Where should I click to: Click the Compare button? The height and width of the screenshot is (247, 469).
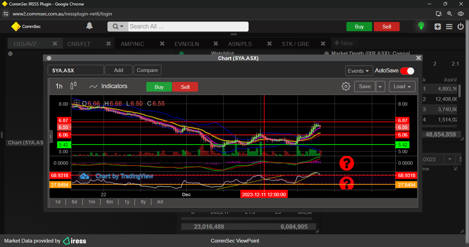pyautogui.click(x=147, y=70)
